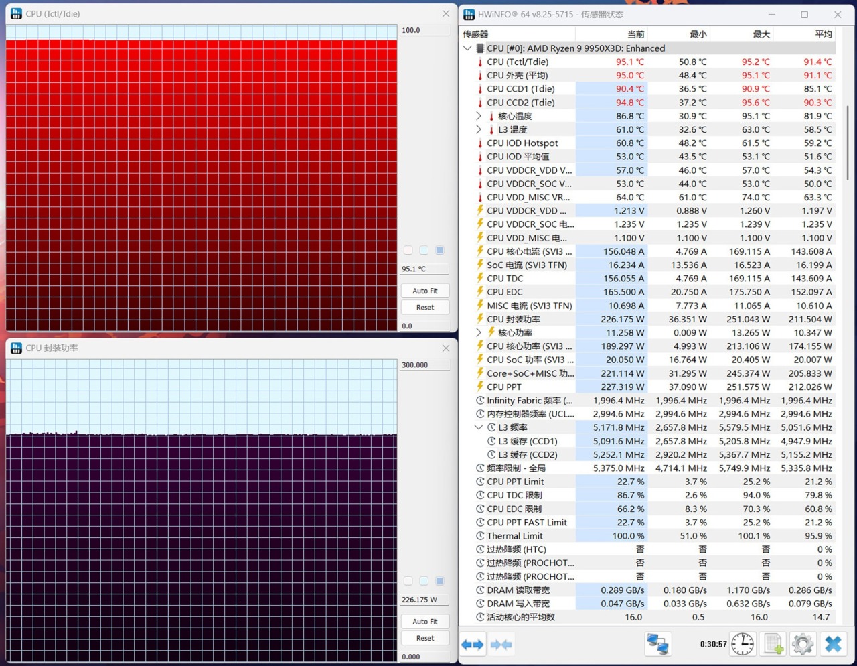The image size is (857, 666).
Task: Click the 226.175 W current value in CPU 封装功率 row
Action: click(x=623, y=319)
